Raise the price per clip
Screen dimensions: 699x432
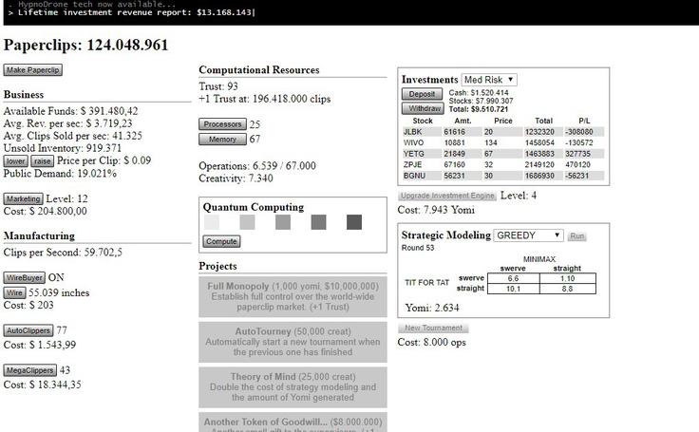[42, 161]
